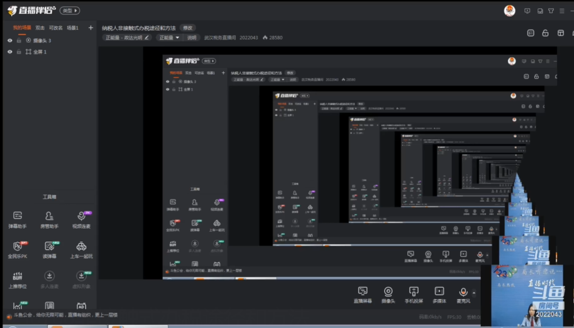
Task: Click the outermost 直播伴侣 logo
Action: pyautogui.click(x=32, y=11)
